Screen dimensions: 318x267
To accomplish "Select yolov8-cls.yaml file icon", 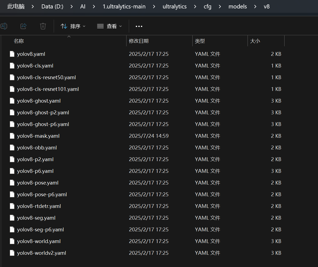I will click(12, 66).
